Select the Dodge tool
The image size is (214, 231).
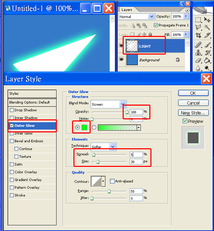click(207, 68)
